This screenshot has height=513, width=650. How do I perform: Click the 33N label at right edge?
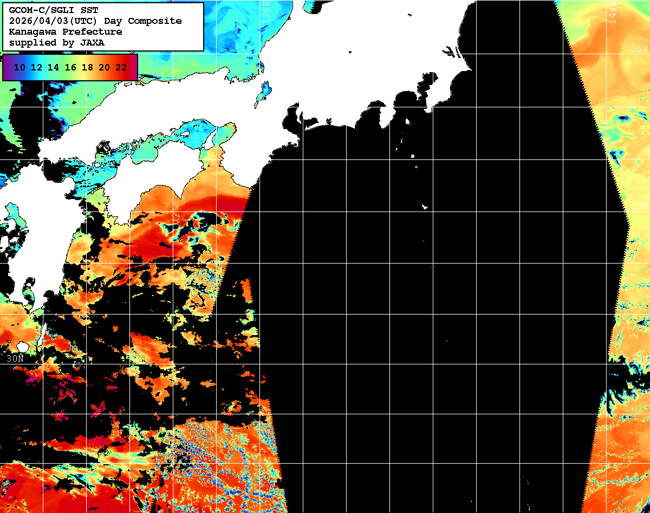click(639, 206)
